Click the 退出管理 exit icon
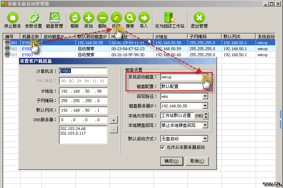This screenshot has width=283, height=188. (199, 18)
